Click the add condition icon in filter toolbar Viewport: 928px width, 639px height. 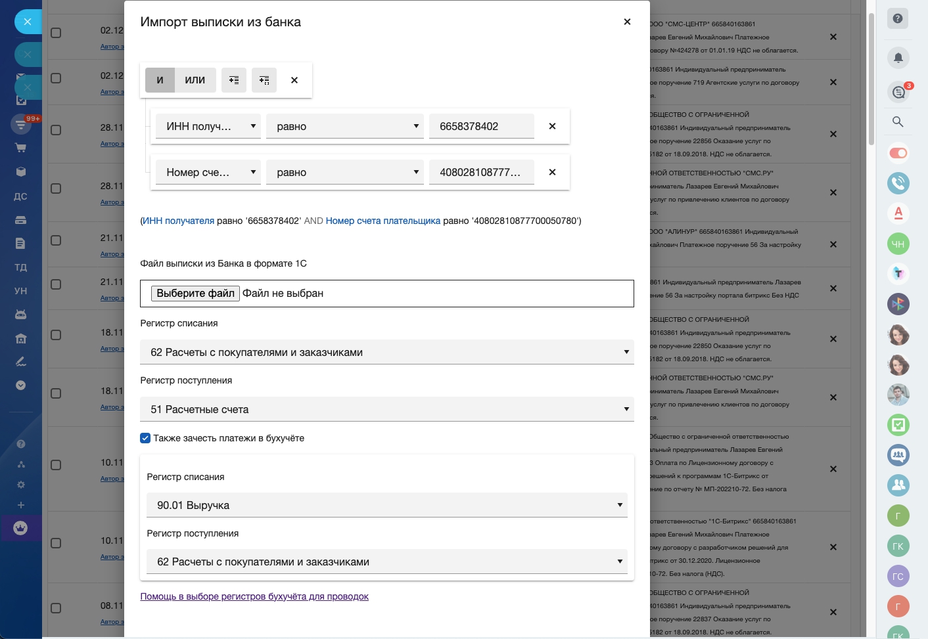tap(234, 80)
